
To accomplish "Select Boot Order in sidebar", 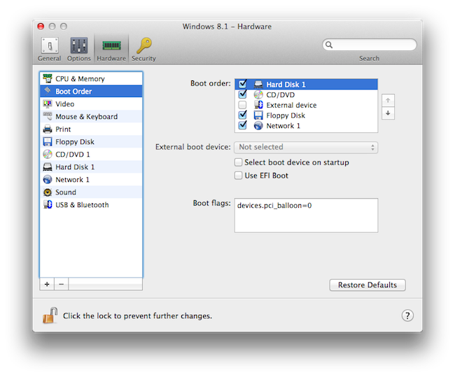I will (91, 92).
